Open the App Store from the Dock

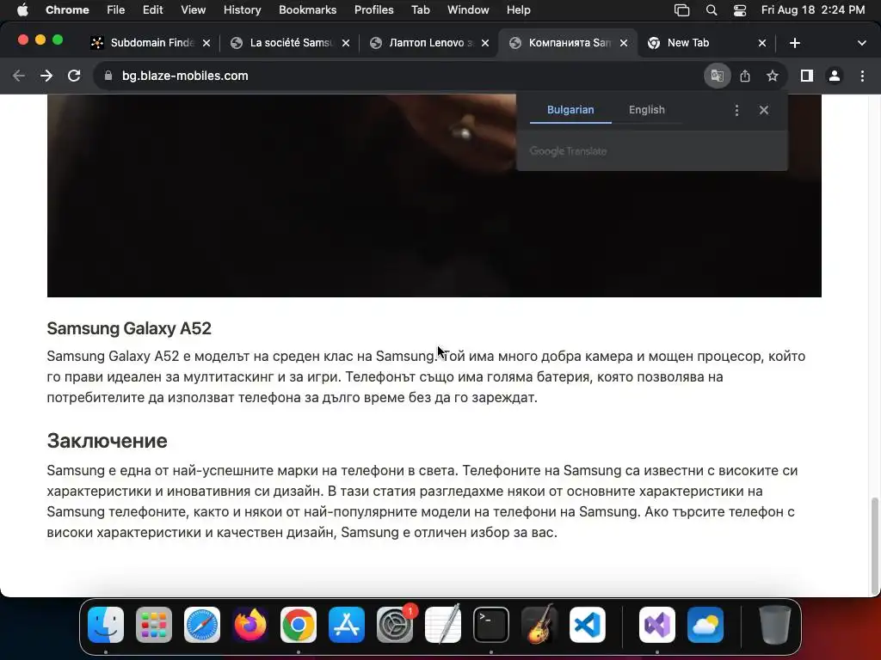pos(347,625)
